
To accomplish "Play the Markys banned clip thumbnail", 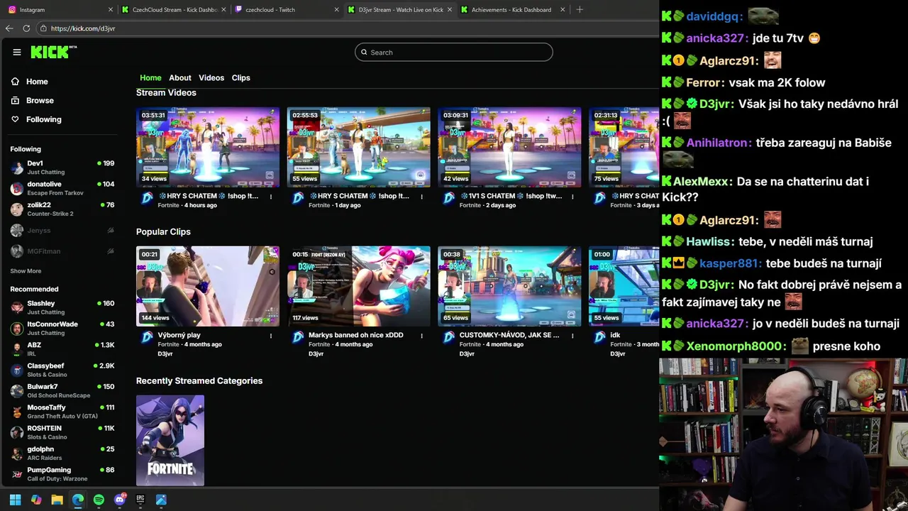I will [x=359, y=286].
